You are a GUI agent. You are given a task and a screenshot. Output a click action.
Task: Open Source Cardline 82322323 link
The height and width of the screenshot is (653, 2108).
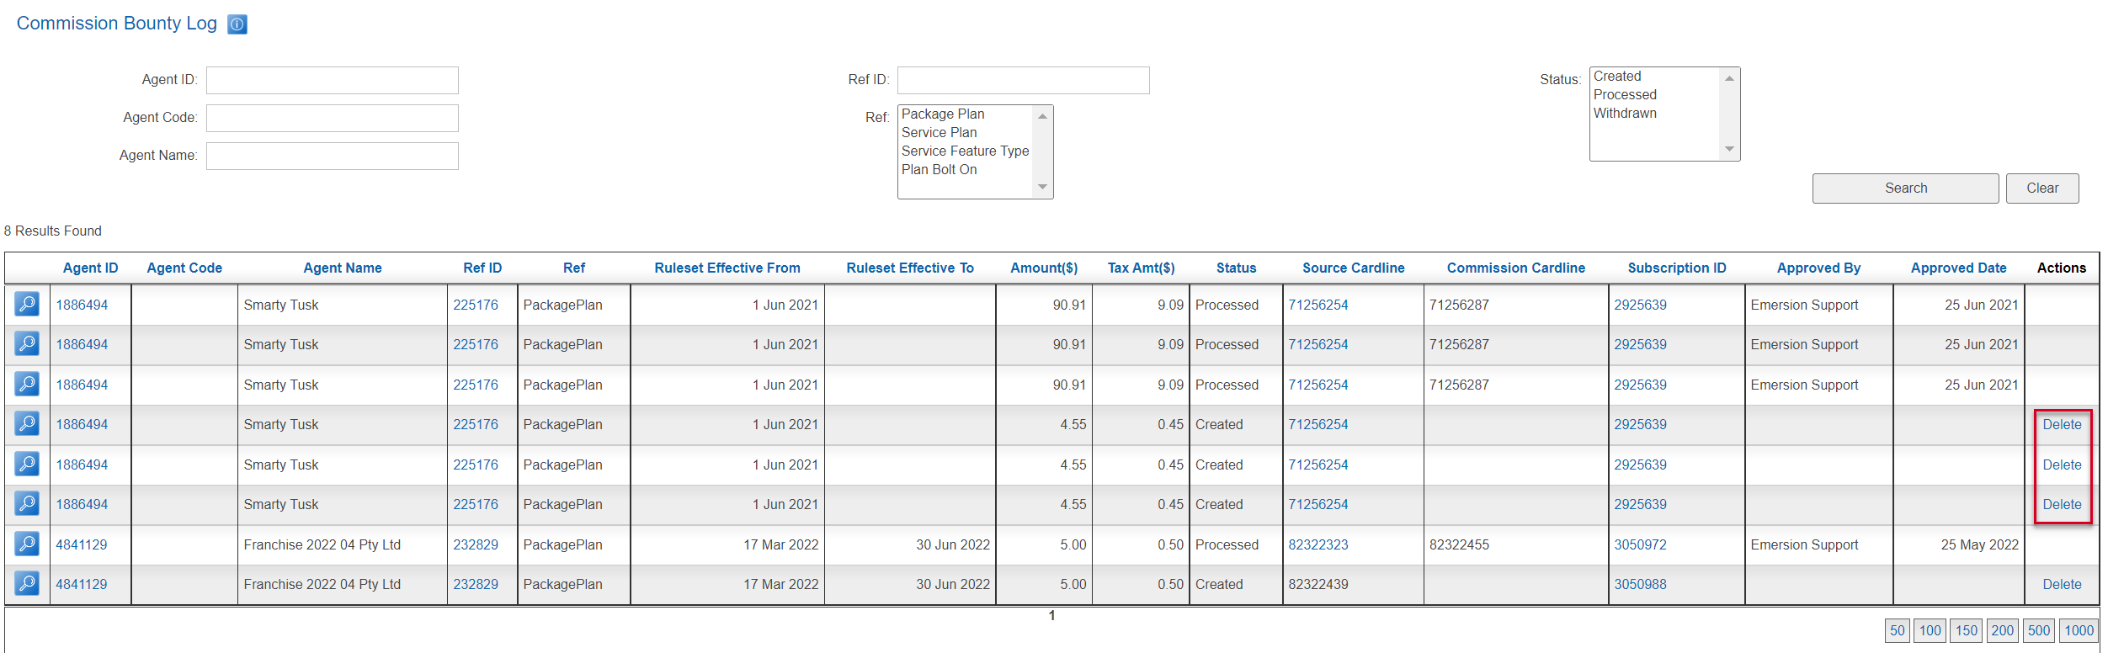1317,544
